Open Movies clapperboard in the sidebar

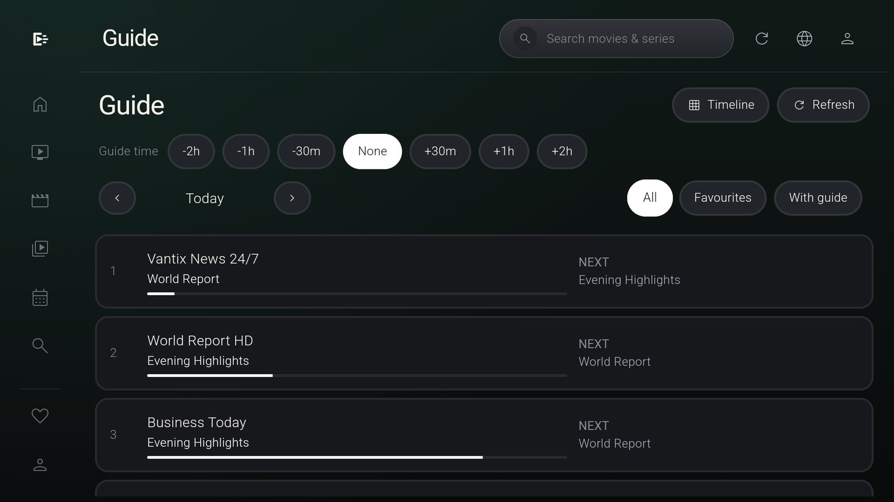pos(40,200)
